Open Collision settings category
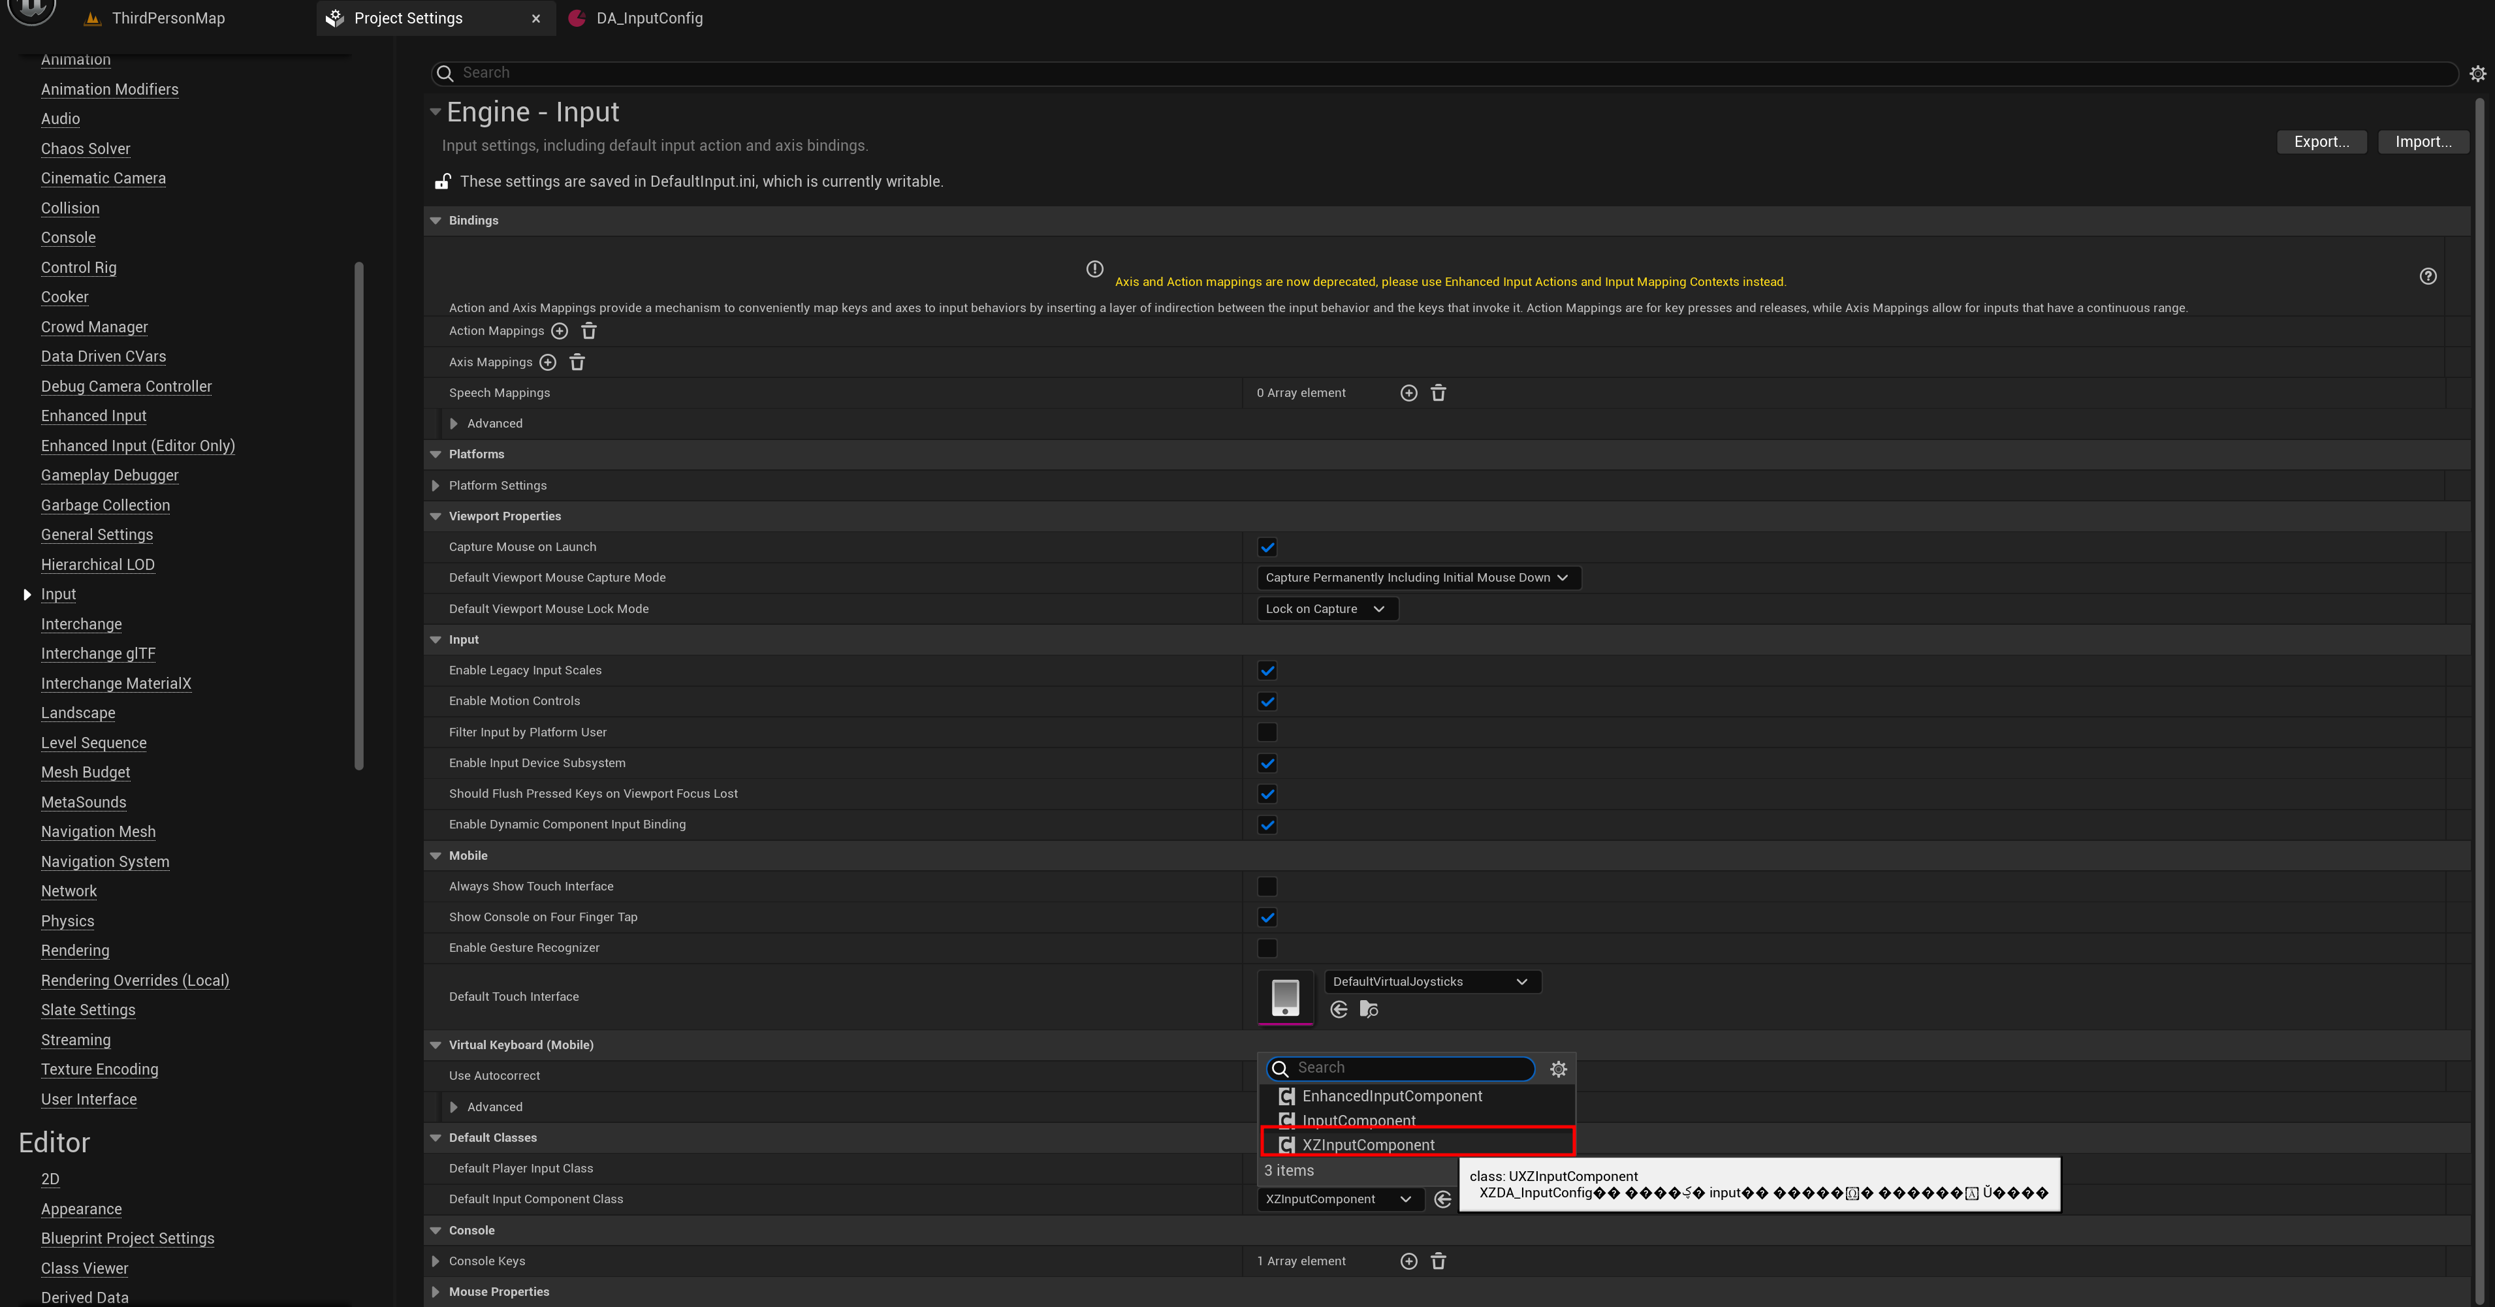 pyautogui.click(x=70, y=208)
